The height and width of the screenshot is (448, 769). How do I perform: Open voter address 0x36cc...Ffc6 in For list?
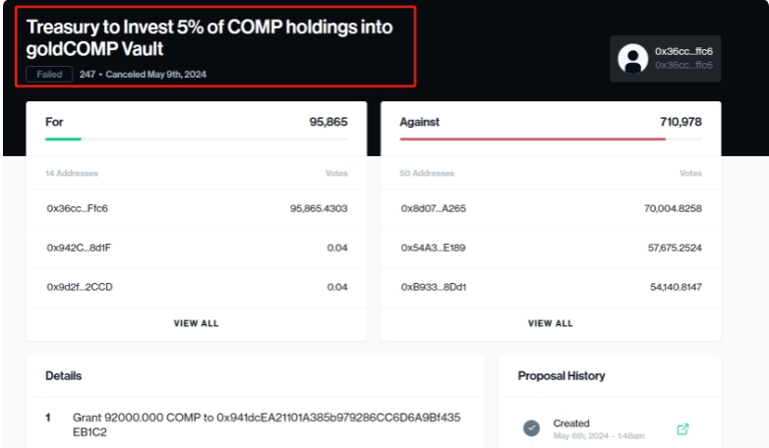click(x=78, y=208)
